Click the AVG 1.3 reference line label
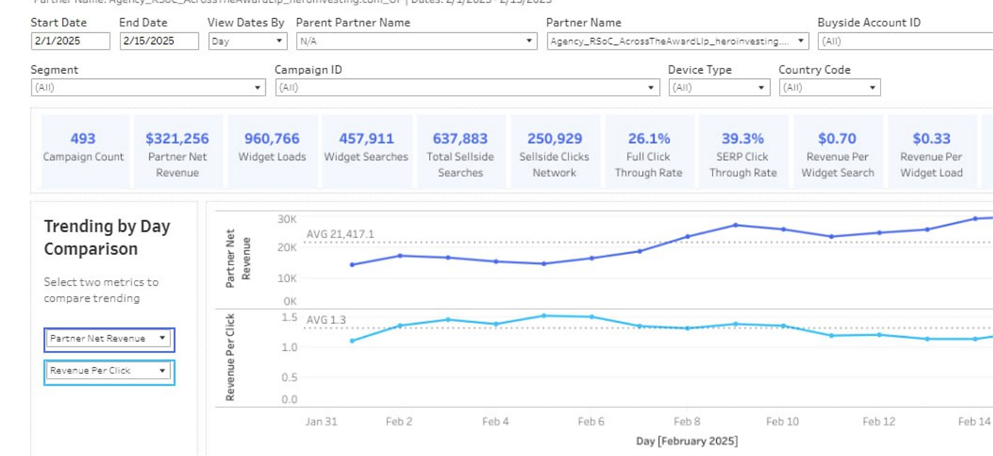The height and width of the screenshot is (456, 993). (326, 320)
